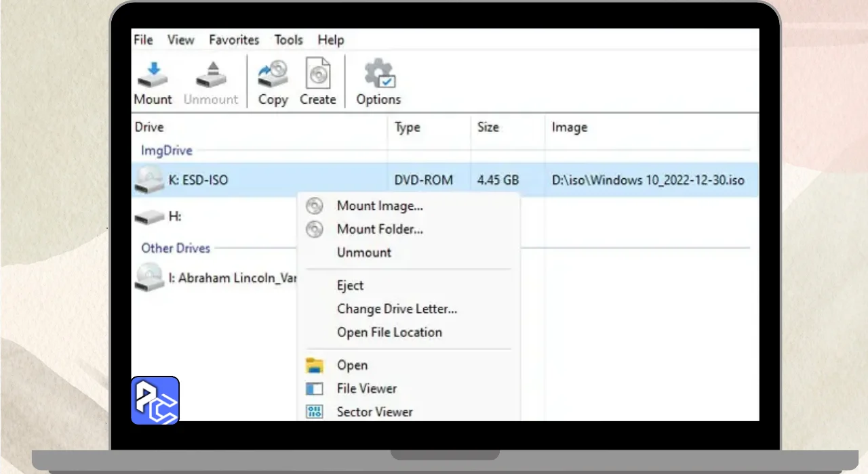Open the View menu

click(181, 40)
